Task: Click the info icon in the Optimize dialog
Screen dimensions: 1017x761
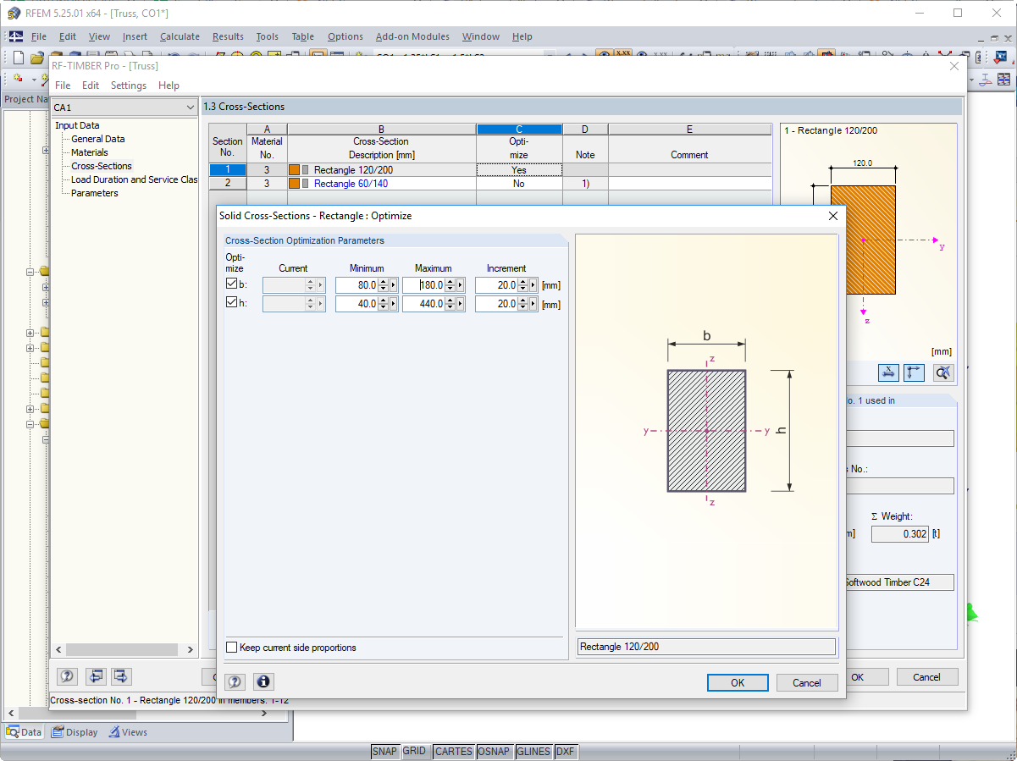Action: point(263,681)
